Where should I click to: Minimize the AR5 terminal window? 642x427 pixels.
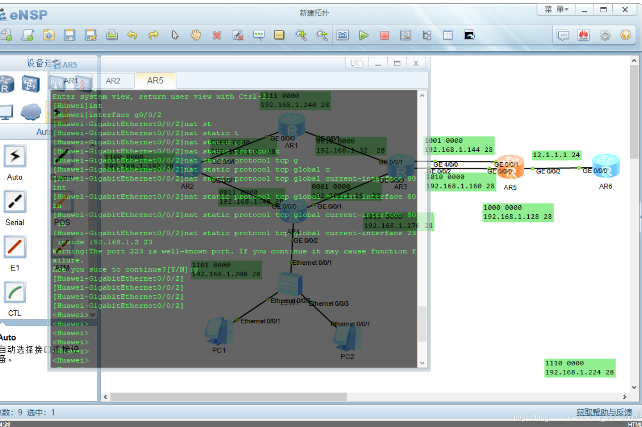tap(378, 63)
